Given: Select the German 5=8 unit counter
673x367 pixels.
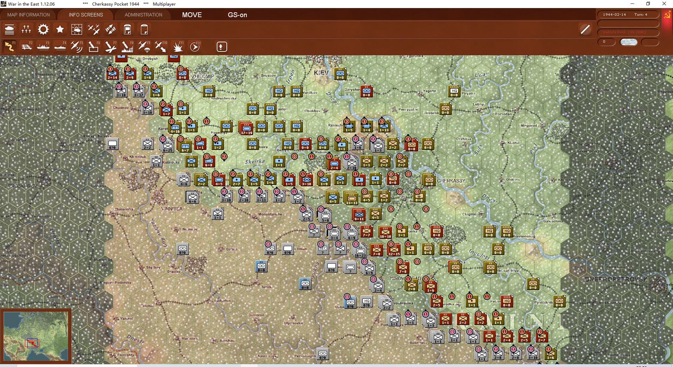Looking at the screenshot, I should tap(325, 216).
